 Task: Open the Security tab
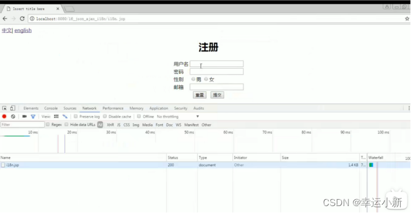(181, 109)
